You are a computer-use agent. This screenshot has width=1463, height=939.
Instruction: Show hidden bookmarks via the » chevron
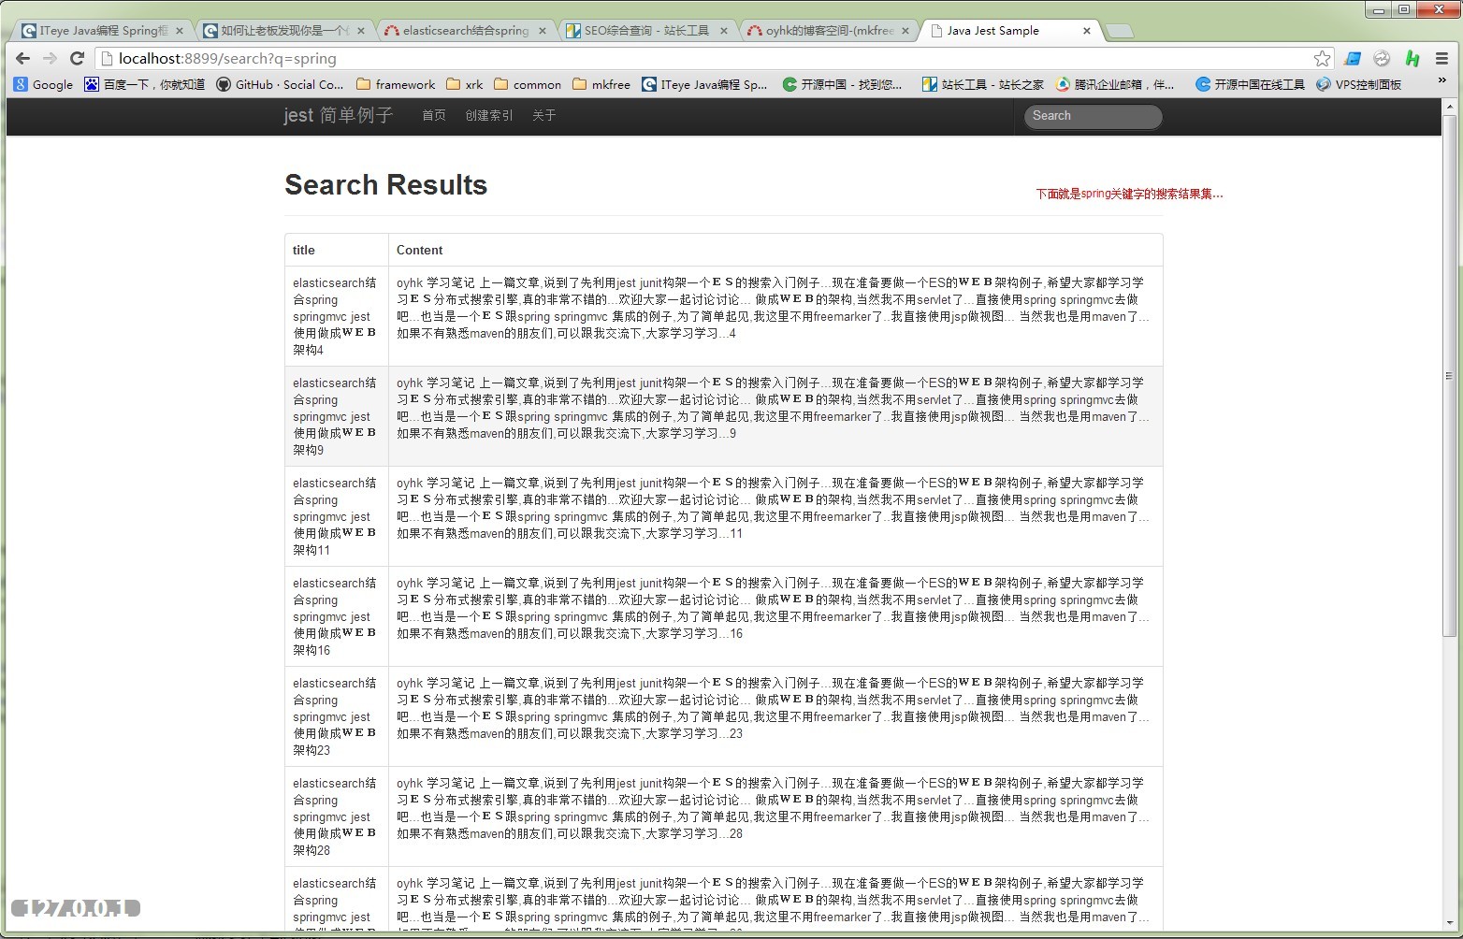(x=1441, y=81)
